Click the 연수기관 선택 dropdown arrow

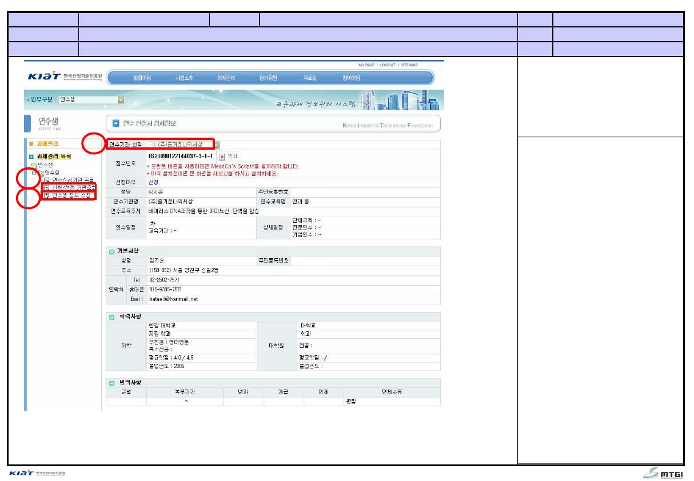click(x=216, y=145)
